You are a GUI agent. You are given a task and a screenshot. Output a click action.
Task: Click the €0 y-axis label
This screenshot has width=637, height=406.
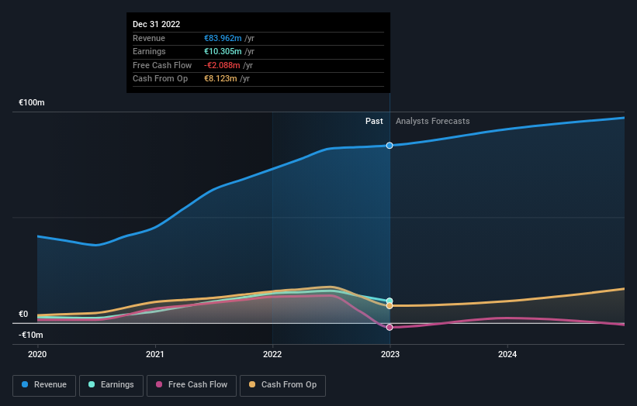[x=23, y=314]
